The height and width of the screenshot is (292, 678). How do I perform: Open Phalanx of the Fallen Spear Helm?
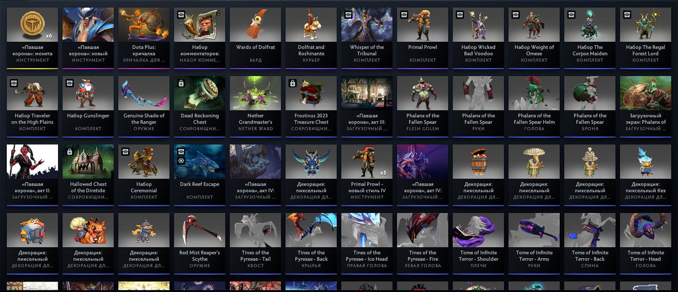tap(534, 106)
